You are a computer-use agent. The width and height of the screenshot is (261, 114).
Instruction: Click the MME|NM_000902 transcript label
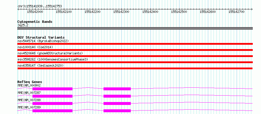29,85
